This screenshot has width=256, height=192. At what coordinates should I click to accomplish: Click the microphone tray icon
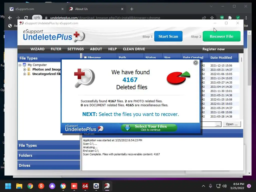[210, 186]
